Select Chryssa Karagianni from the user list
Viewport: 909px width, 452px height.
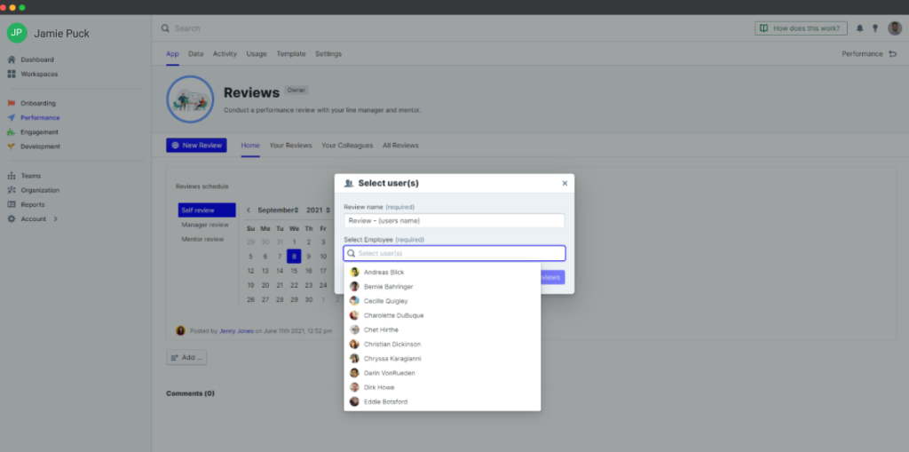pyautogui.click(x=442, y=359)
